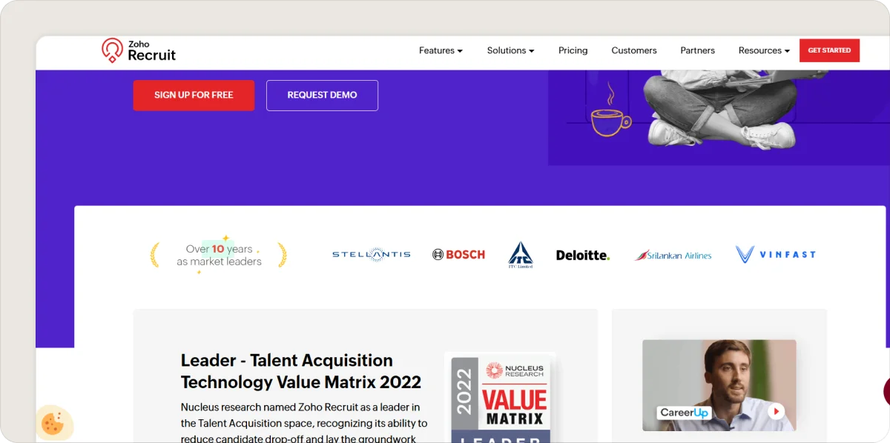The image size is (890, 443).
Task: Click the ITC Limited logo
Action: 521,255
